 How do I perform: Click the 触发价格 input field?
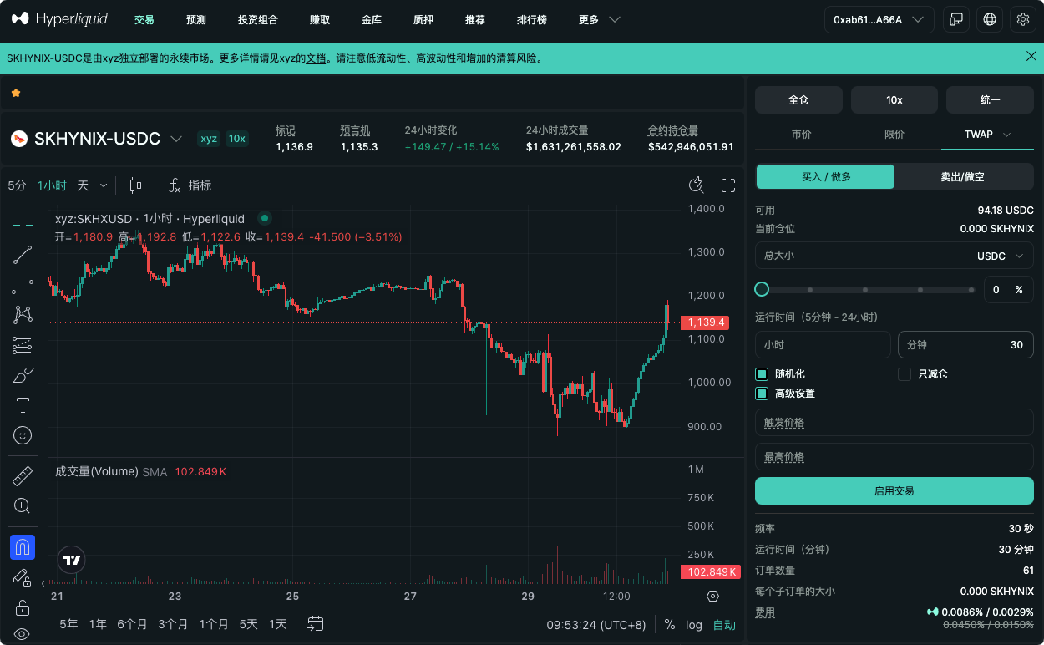point(894,423)
